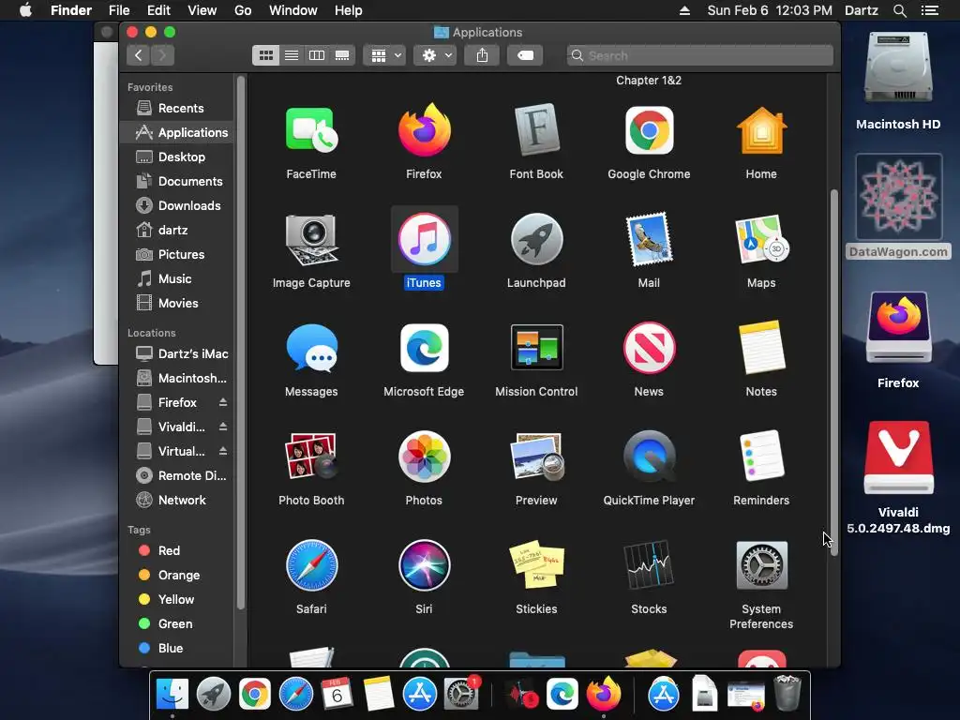
Task: Select the Maps app icon
Action: [x=761, y=239]
